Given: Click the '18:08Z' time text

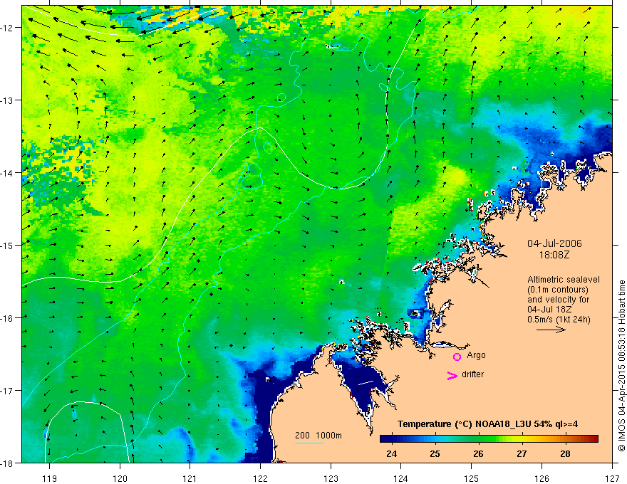Looking at the screenshot, I should coord(554,255).
